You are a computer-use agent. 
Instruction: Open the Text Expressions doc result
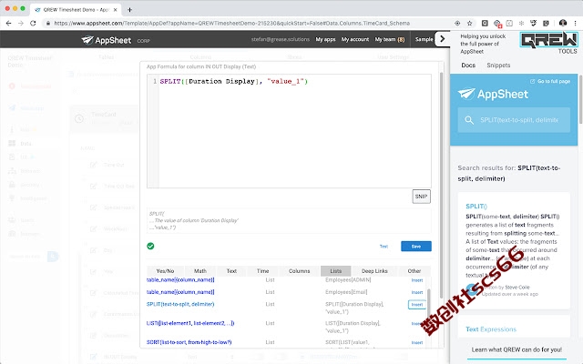(x=491, y=329)
